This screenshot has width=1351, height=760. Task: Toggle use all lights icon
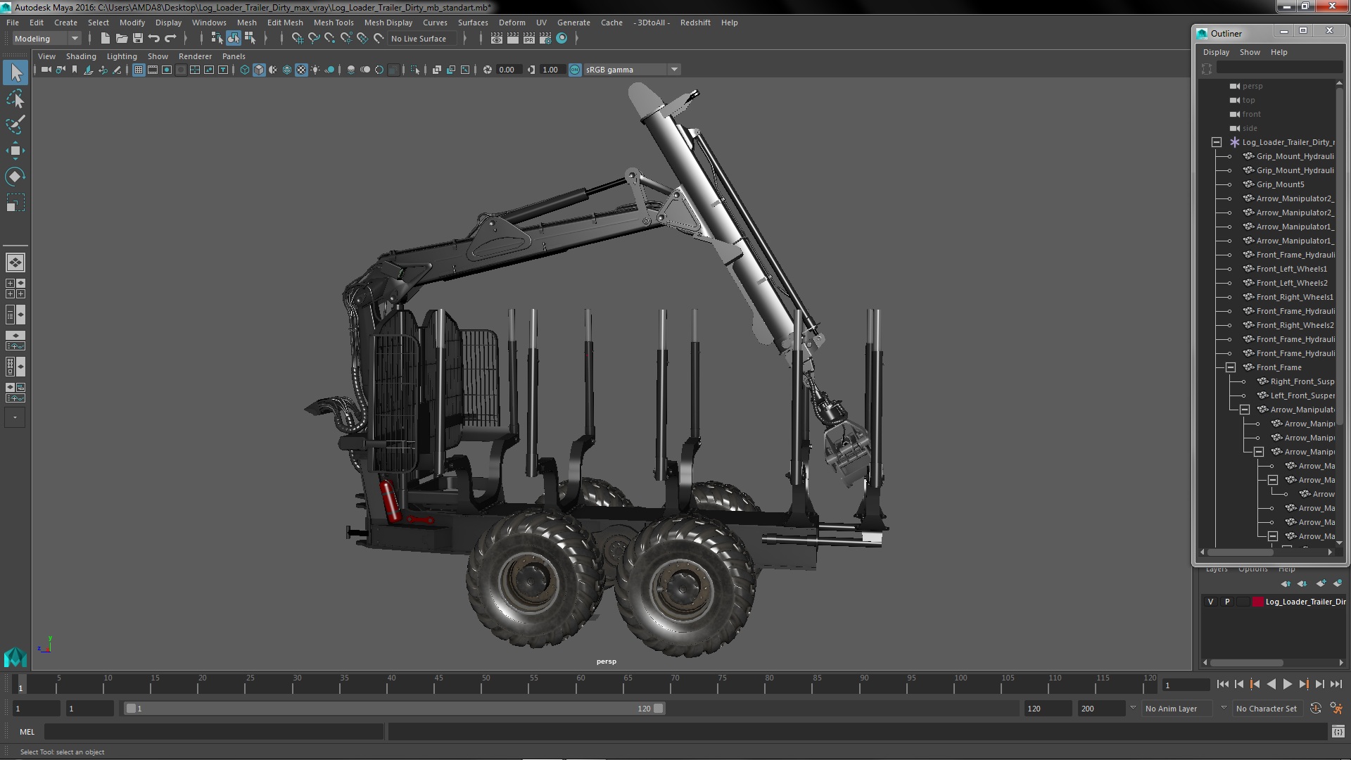pyautogui.click(x=315, y=70)
